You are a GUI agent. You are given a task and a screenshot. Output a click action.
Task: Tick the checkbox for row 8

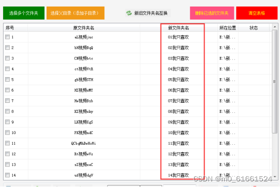[x=7, y=111]
